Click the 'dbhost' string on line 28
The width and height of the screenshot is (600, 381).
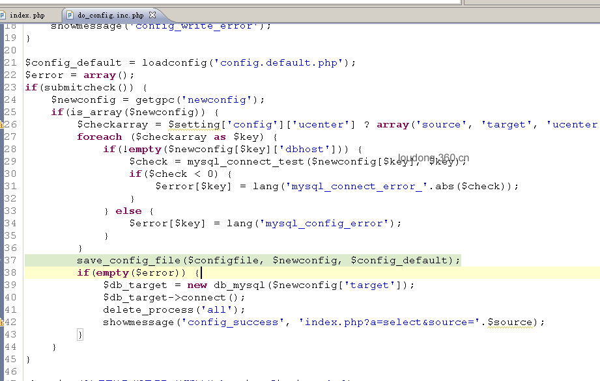pyautogui.click(x=304, y=150)
